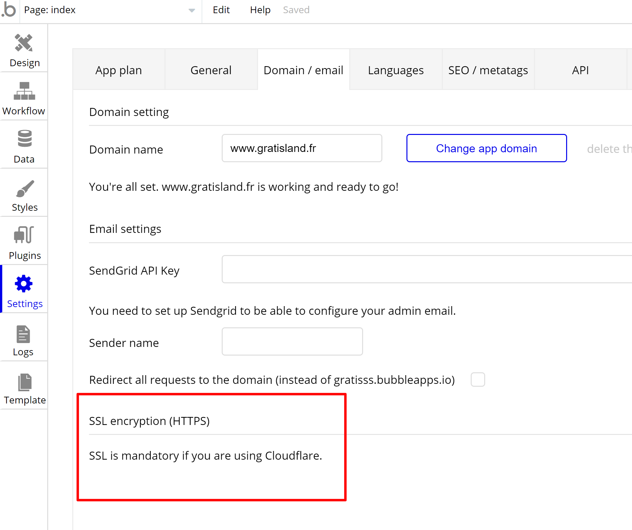Open the Data database icon

click(24, 139)
